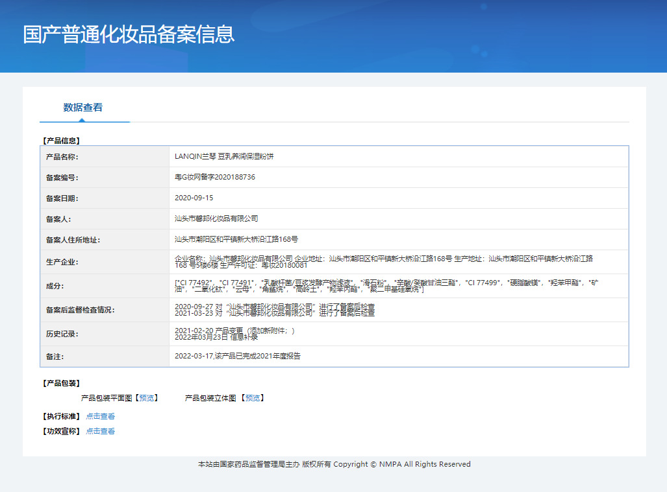This screenshot has width=667, height=492.
Task: Click the 生产企业 row label
Action: point(62,262)
